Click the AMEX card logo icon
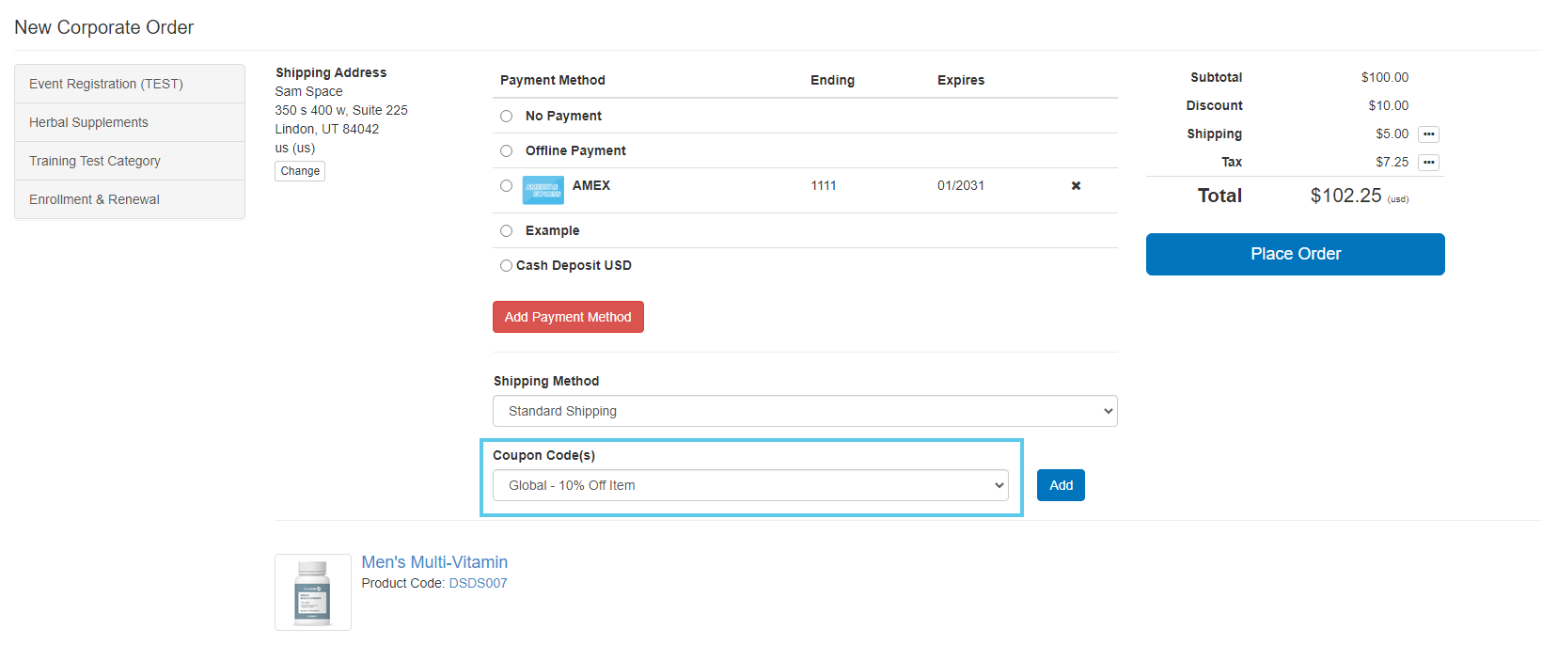The height and width of the screenshot is (645, 1542). [x=543, y=190]
